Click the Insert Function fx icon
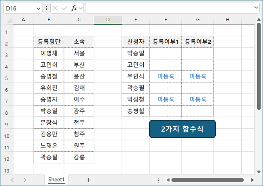Image resolution: width=263 pixels, height=186 pixels. tap(74, 8)
